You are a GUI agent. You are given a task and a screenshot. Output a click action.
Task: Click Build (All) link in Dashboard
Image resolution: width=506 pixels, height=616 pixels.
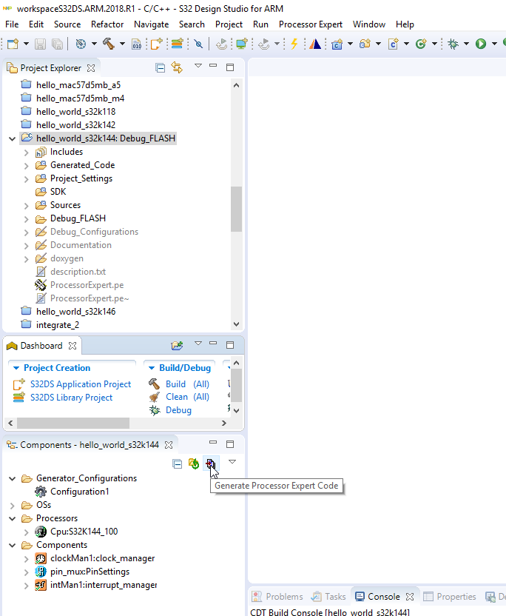pos(187,384)
